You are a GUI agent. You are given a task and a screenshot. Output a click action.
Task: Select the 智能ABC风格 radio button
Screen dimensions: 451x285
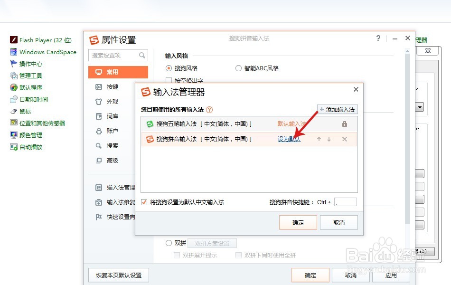(x=238, y=68)
